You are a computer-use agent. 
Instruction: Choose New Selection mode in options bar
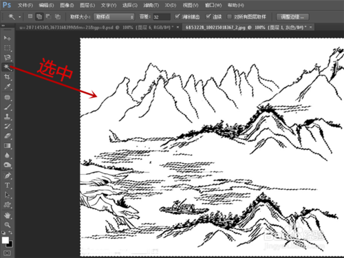pos(30,17)
